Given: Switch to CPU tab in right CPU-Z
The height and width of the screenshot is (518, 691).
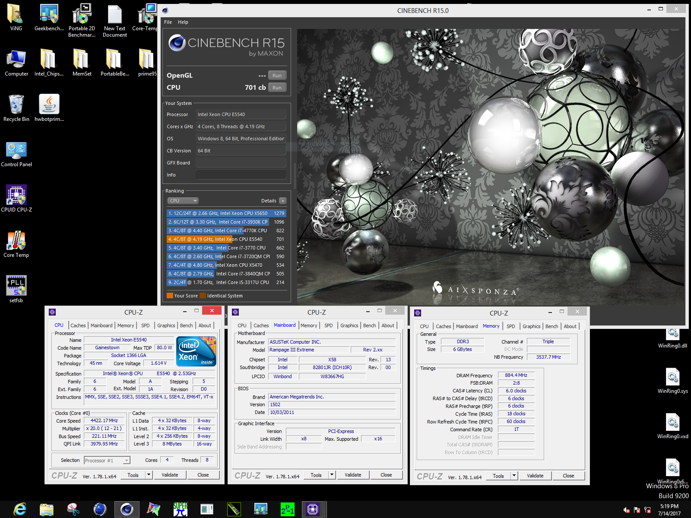Looking at the screenshot, I should tap(424, 326).
